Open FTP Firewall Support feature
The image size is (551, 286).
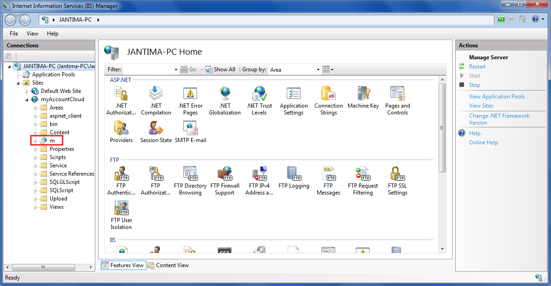(225, 181)
